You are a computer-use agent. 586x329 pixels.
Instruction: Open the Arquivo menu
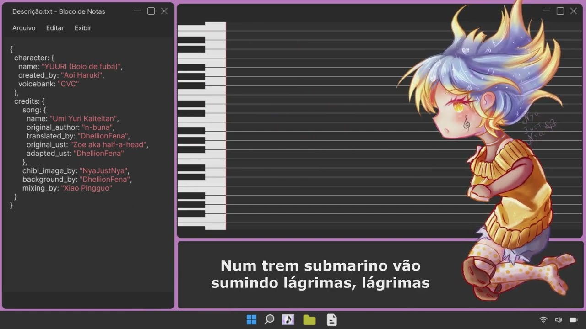[24, 28]
